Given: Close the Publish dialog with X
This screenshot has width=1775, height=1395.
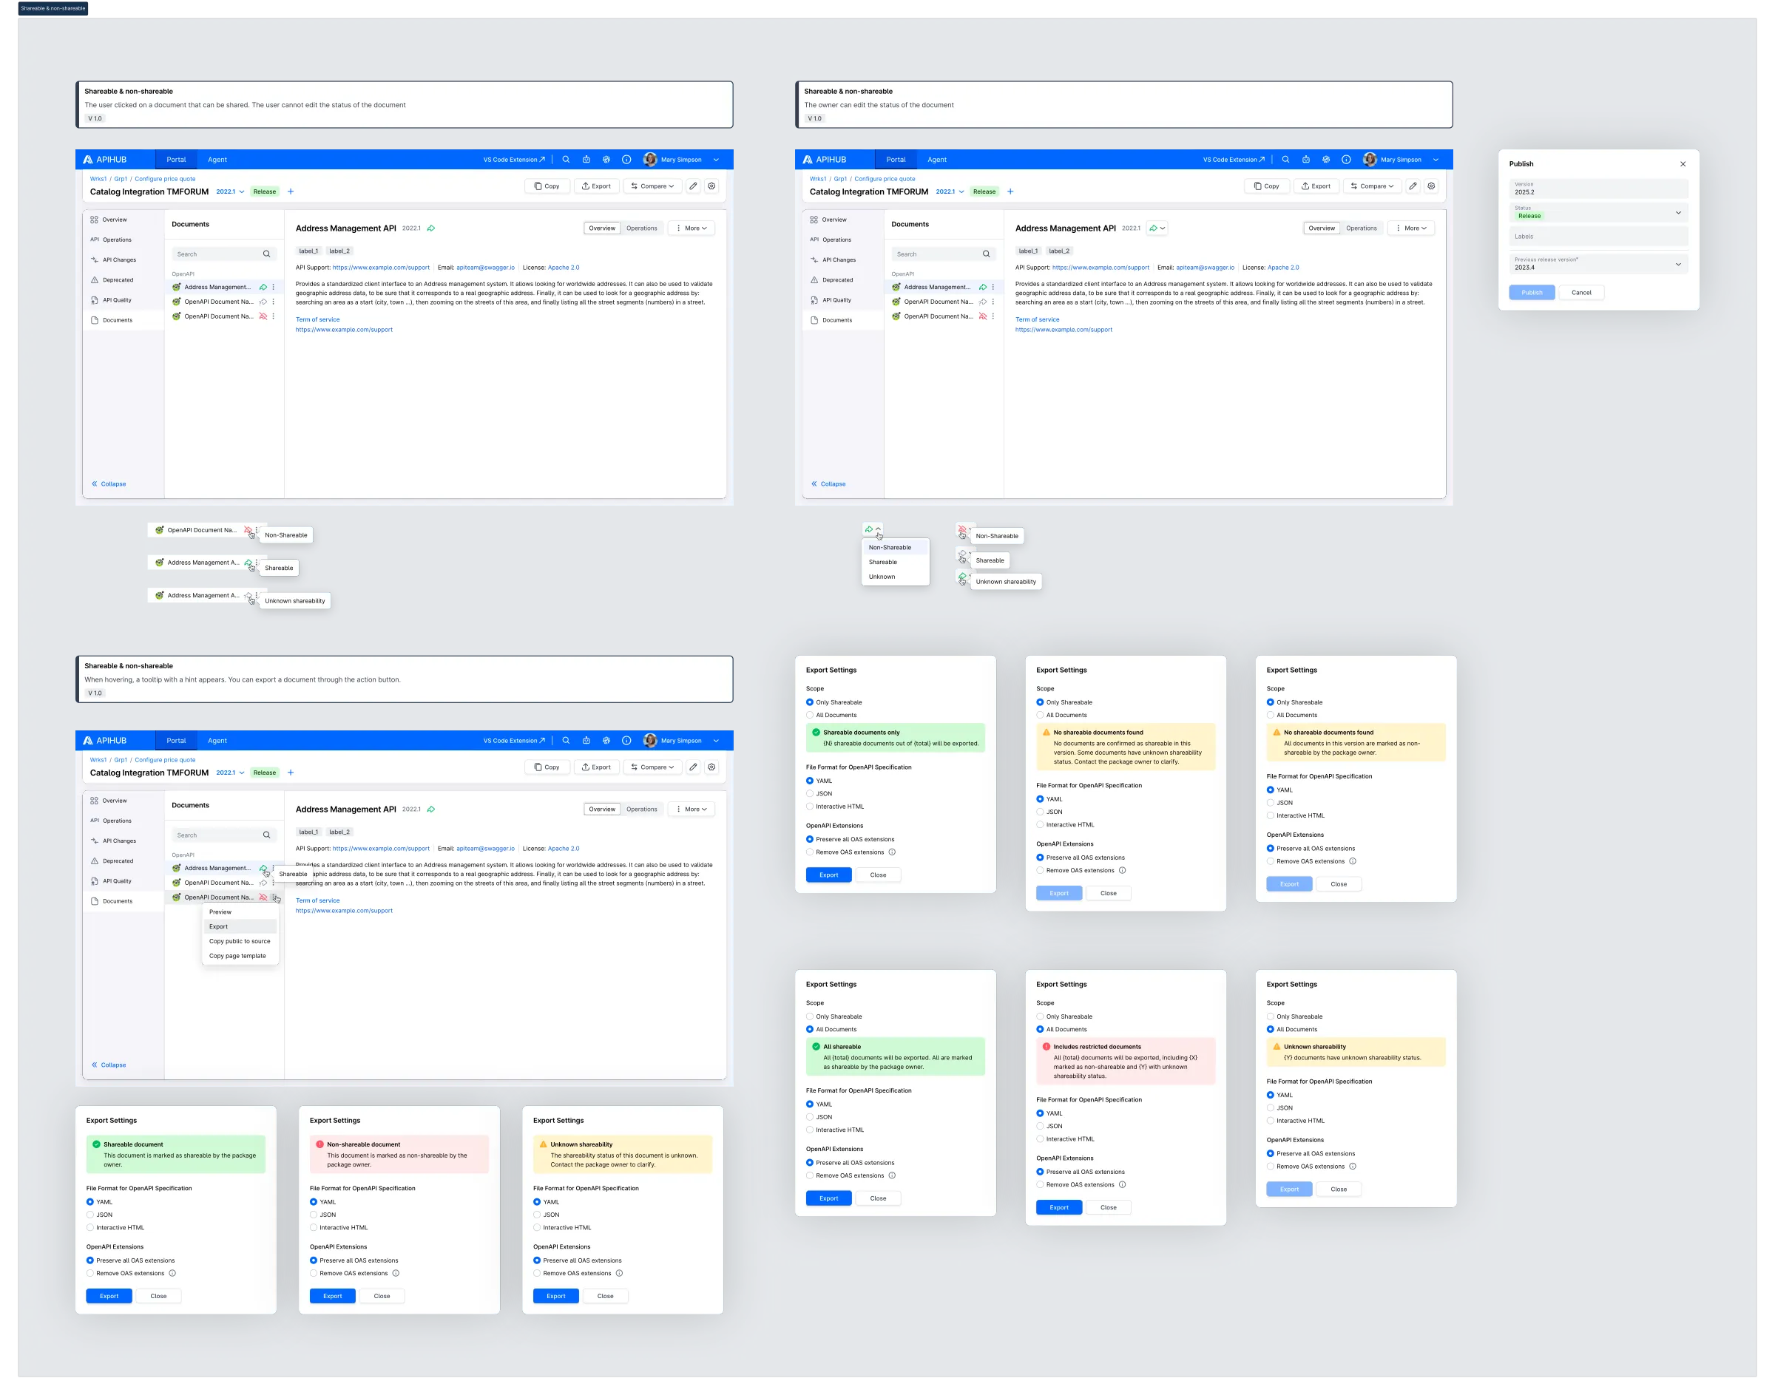Looking at the screenshot, I should 1683,164.
